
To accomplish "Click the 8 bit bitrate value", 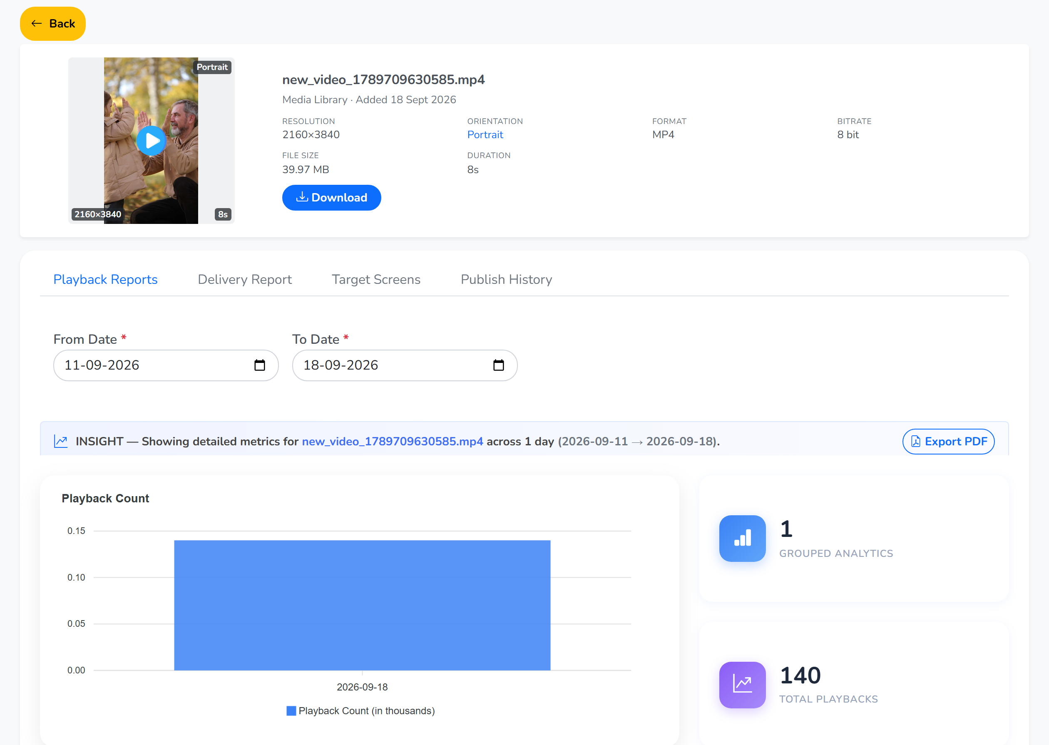I will [x=848, y=135].
